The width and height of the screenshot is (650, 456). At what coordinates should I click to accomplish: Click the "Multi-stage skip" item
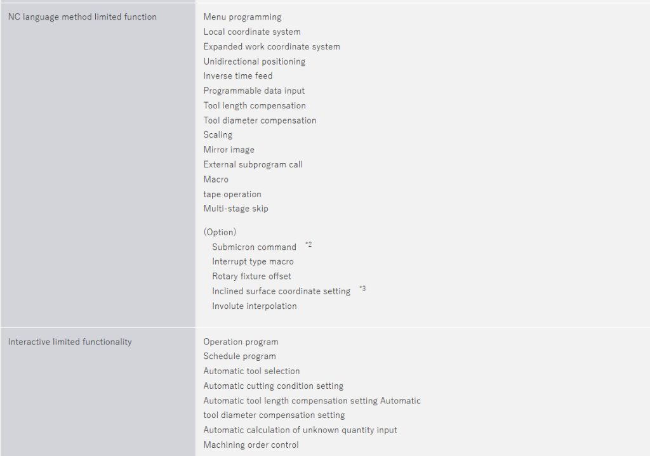click(x=235, y=209)
